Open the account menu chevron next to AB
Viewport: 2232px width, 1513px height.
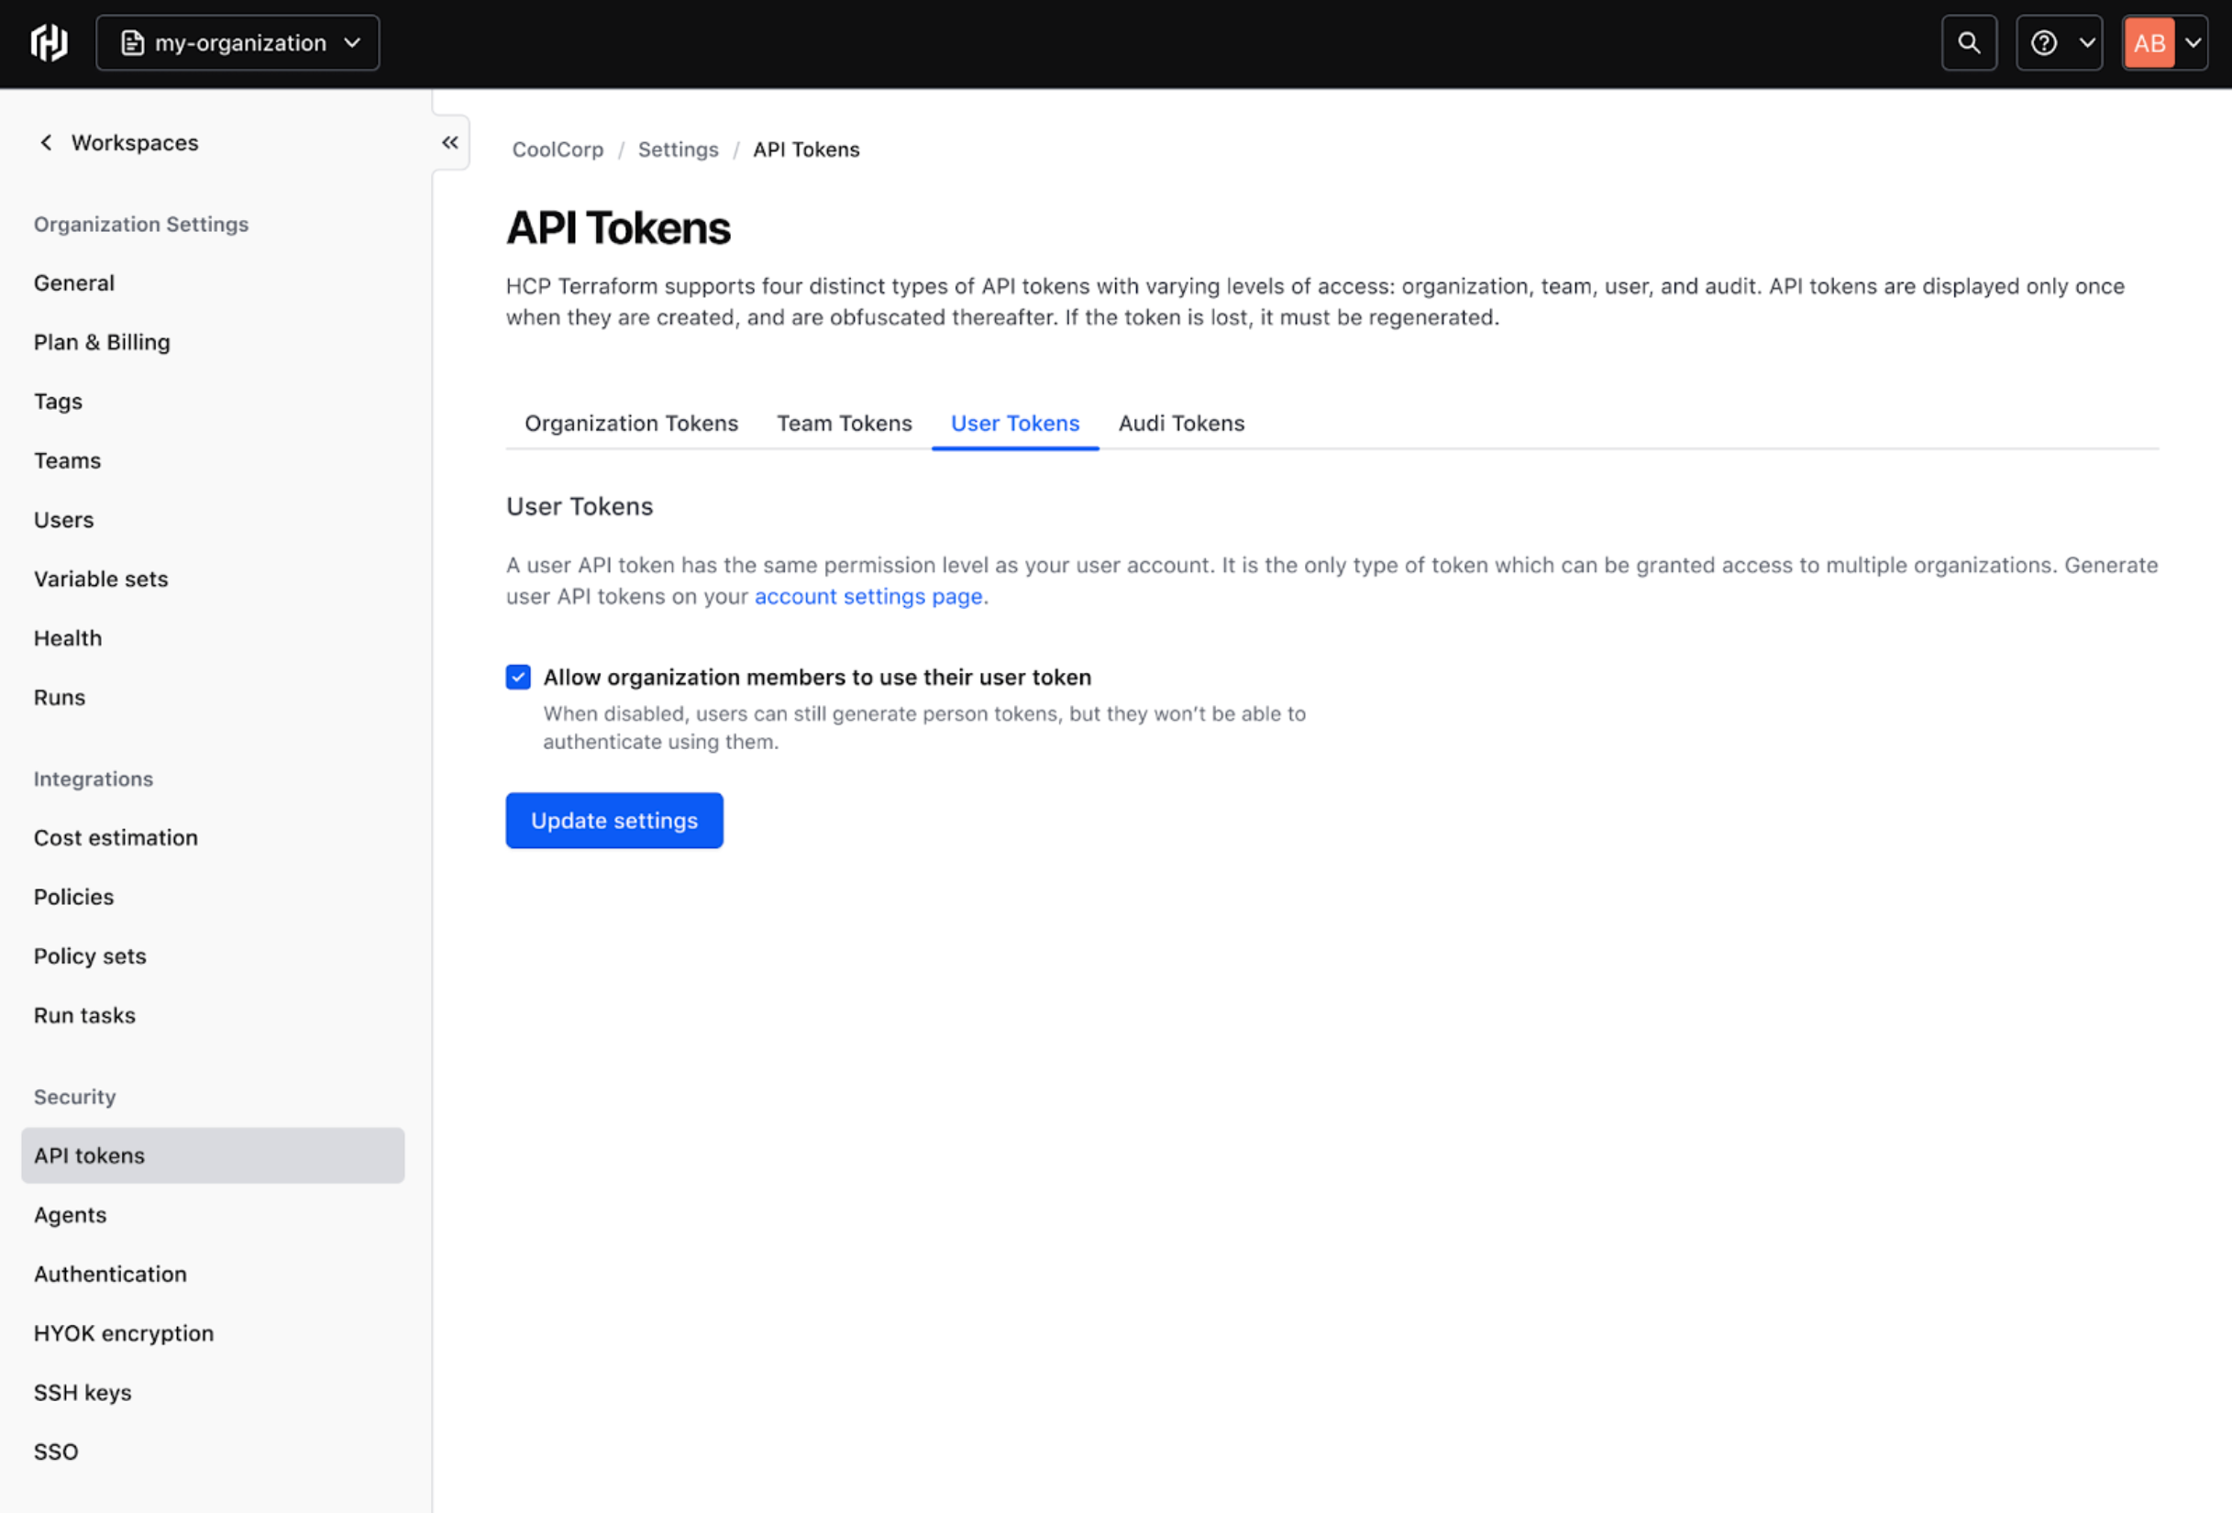pyautogui.click(x=2193, y=42)
